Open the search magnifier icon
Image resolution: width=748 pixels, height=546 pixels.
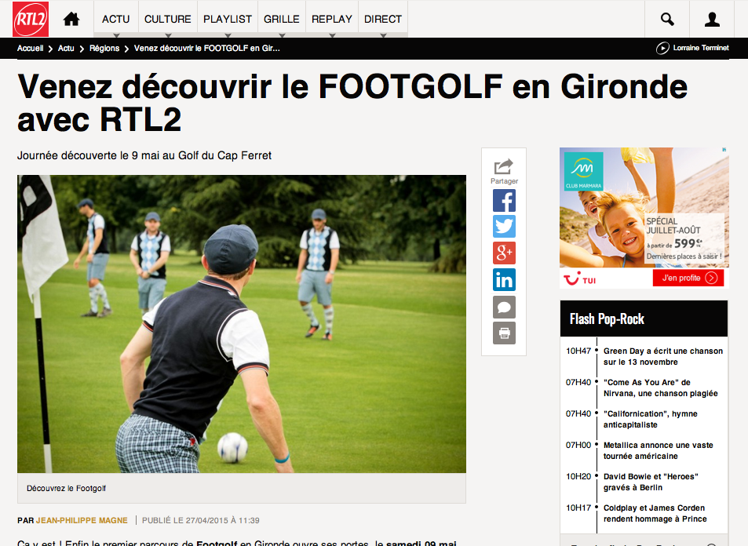tap(667, 19)
